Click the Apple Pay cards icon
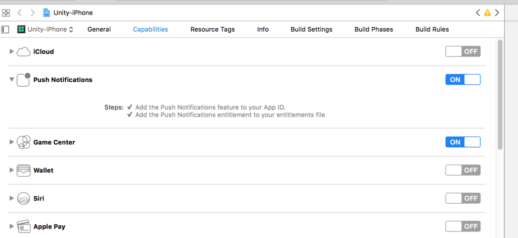This screenshot has width=518, height=238. 23,226
